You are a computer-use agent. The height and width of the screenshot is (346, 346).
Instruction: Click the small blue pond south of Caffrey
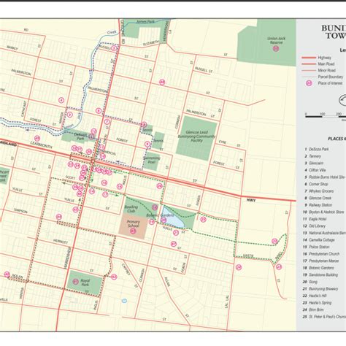(x=124, y=301)
